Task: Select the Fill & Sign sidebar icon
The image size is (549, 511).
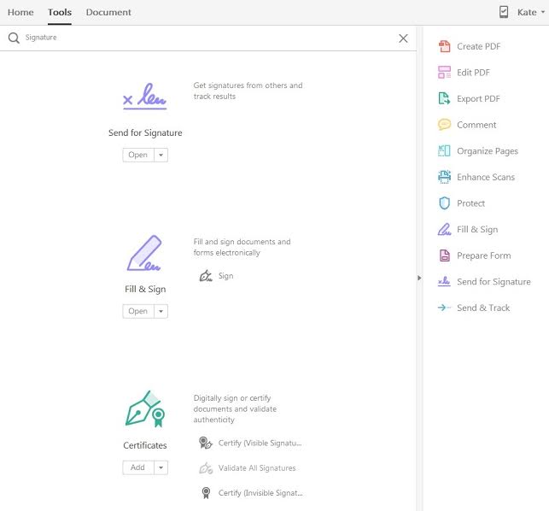Action: 444,229
